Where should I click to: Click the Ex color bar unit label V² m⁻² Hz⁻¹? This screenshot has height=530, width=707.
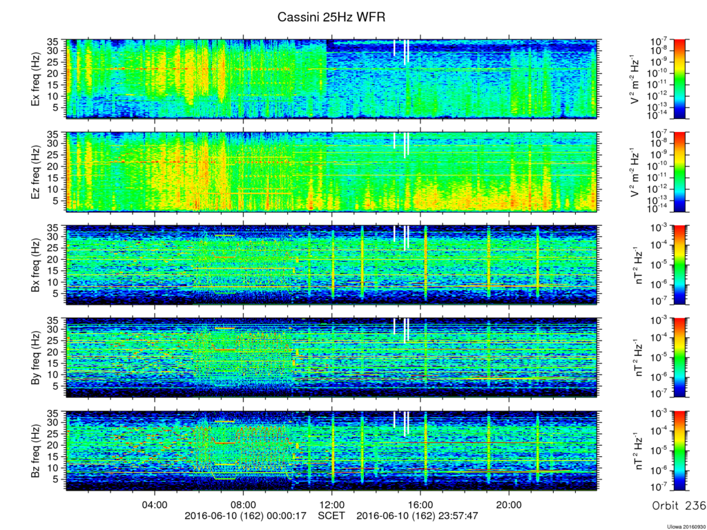(635, 79)
